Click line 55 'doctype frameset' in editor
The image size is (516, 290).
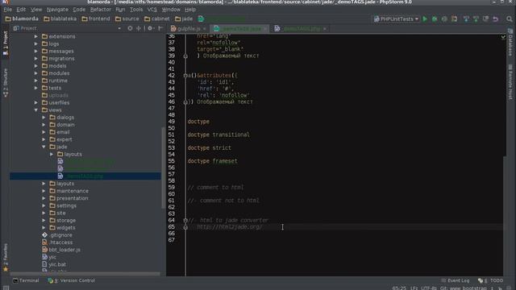coord(212,161)
